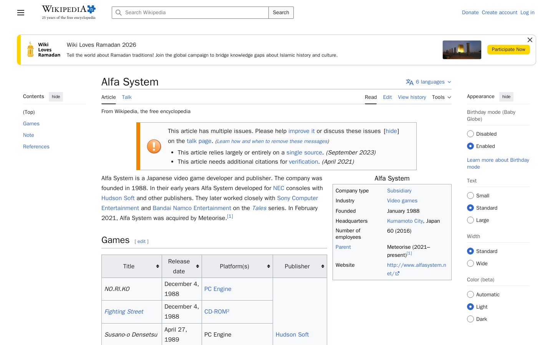
Task: Select Enabled birthday mode
Action: [470, 146]
